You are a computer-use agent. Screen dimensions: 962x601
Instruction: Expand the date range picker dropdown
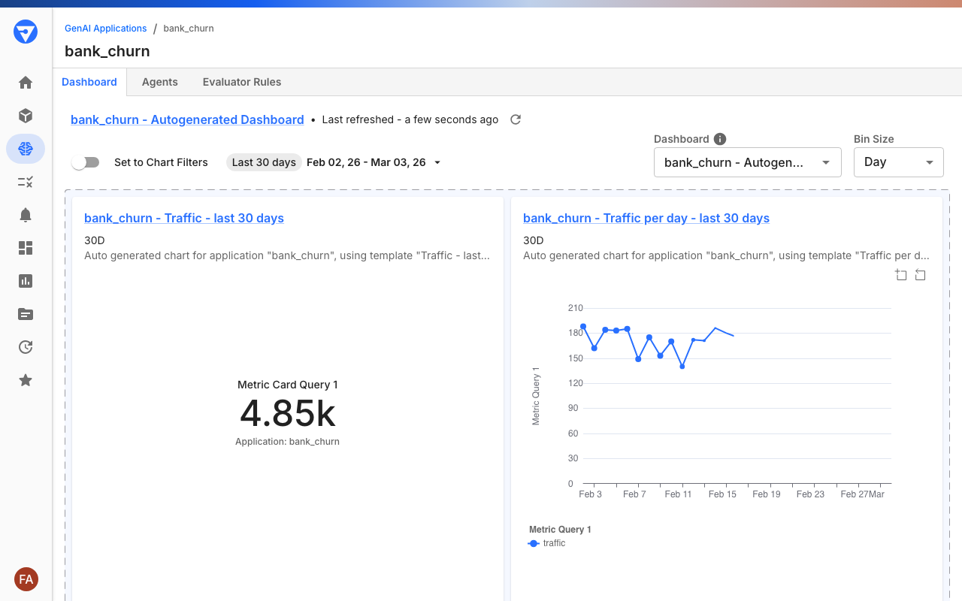click(x=437, y=162)
